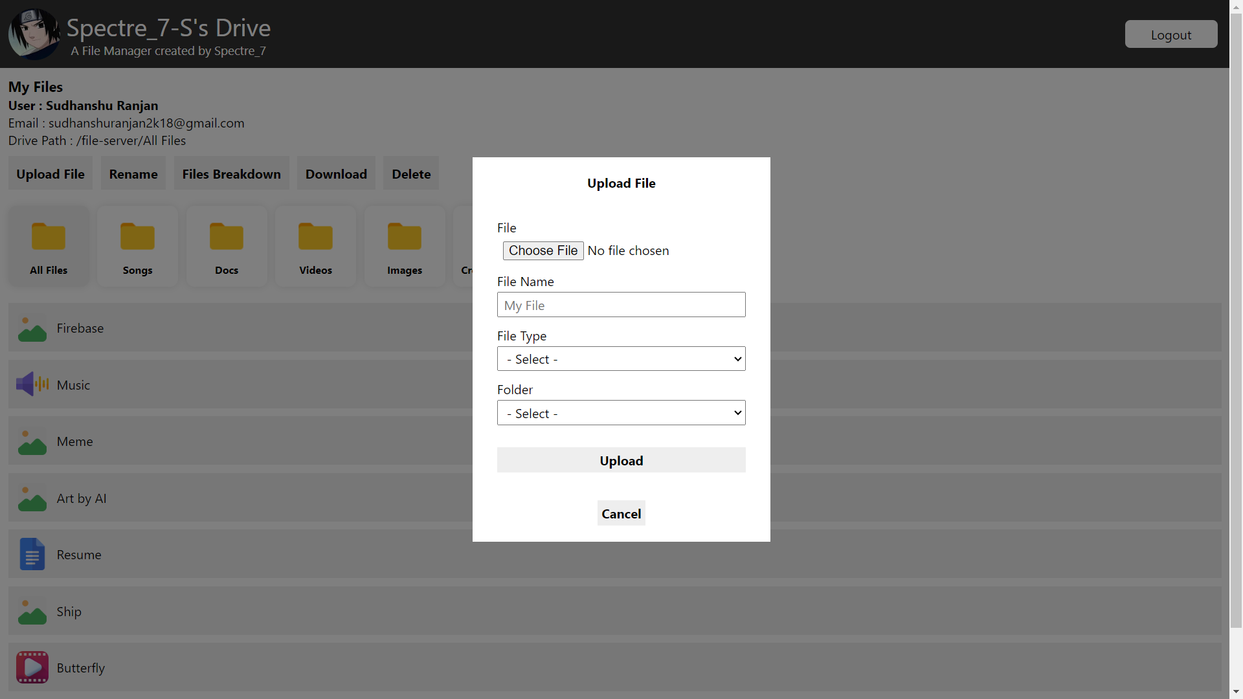Click the avatar profile picture in header
This screenshot has height=699, width=1243.
(x=34, y=34)
